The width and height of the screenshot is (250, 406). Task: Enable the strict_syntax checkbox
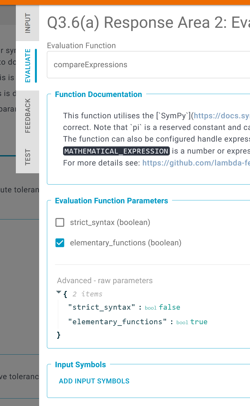pyautogui.click(x=60, y=222)
